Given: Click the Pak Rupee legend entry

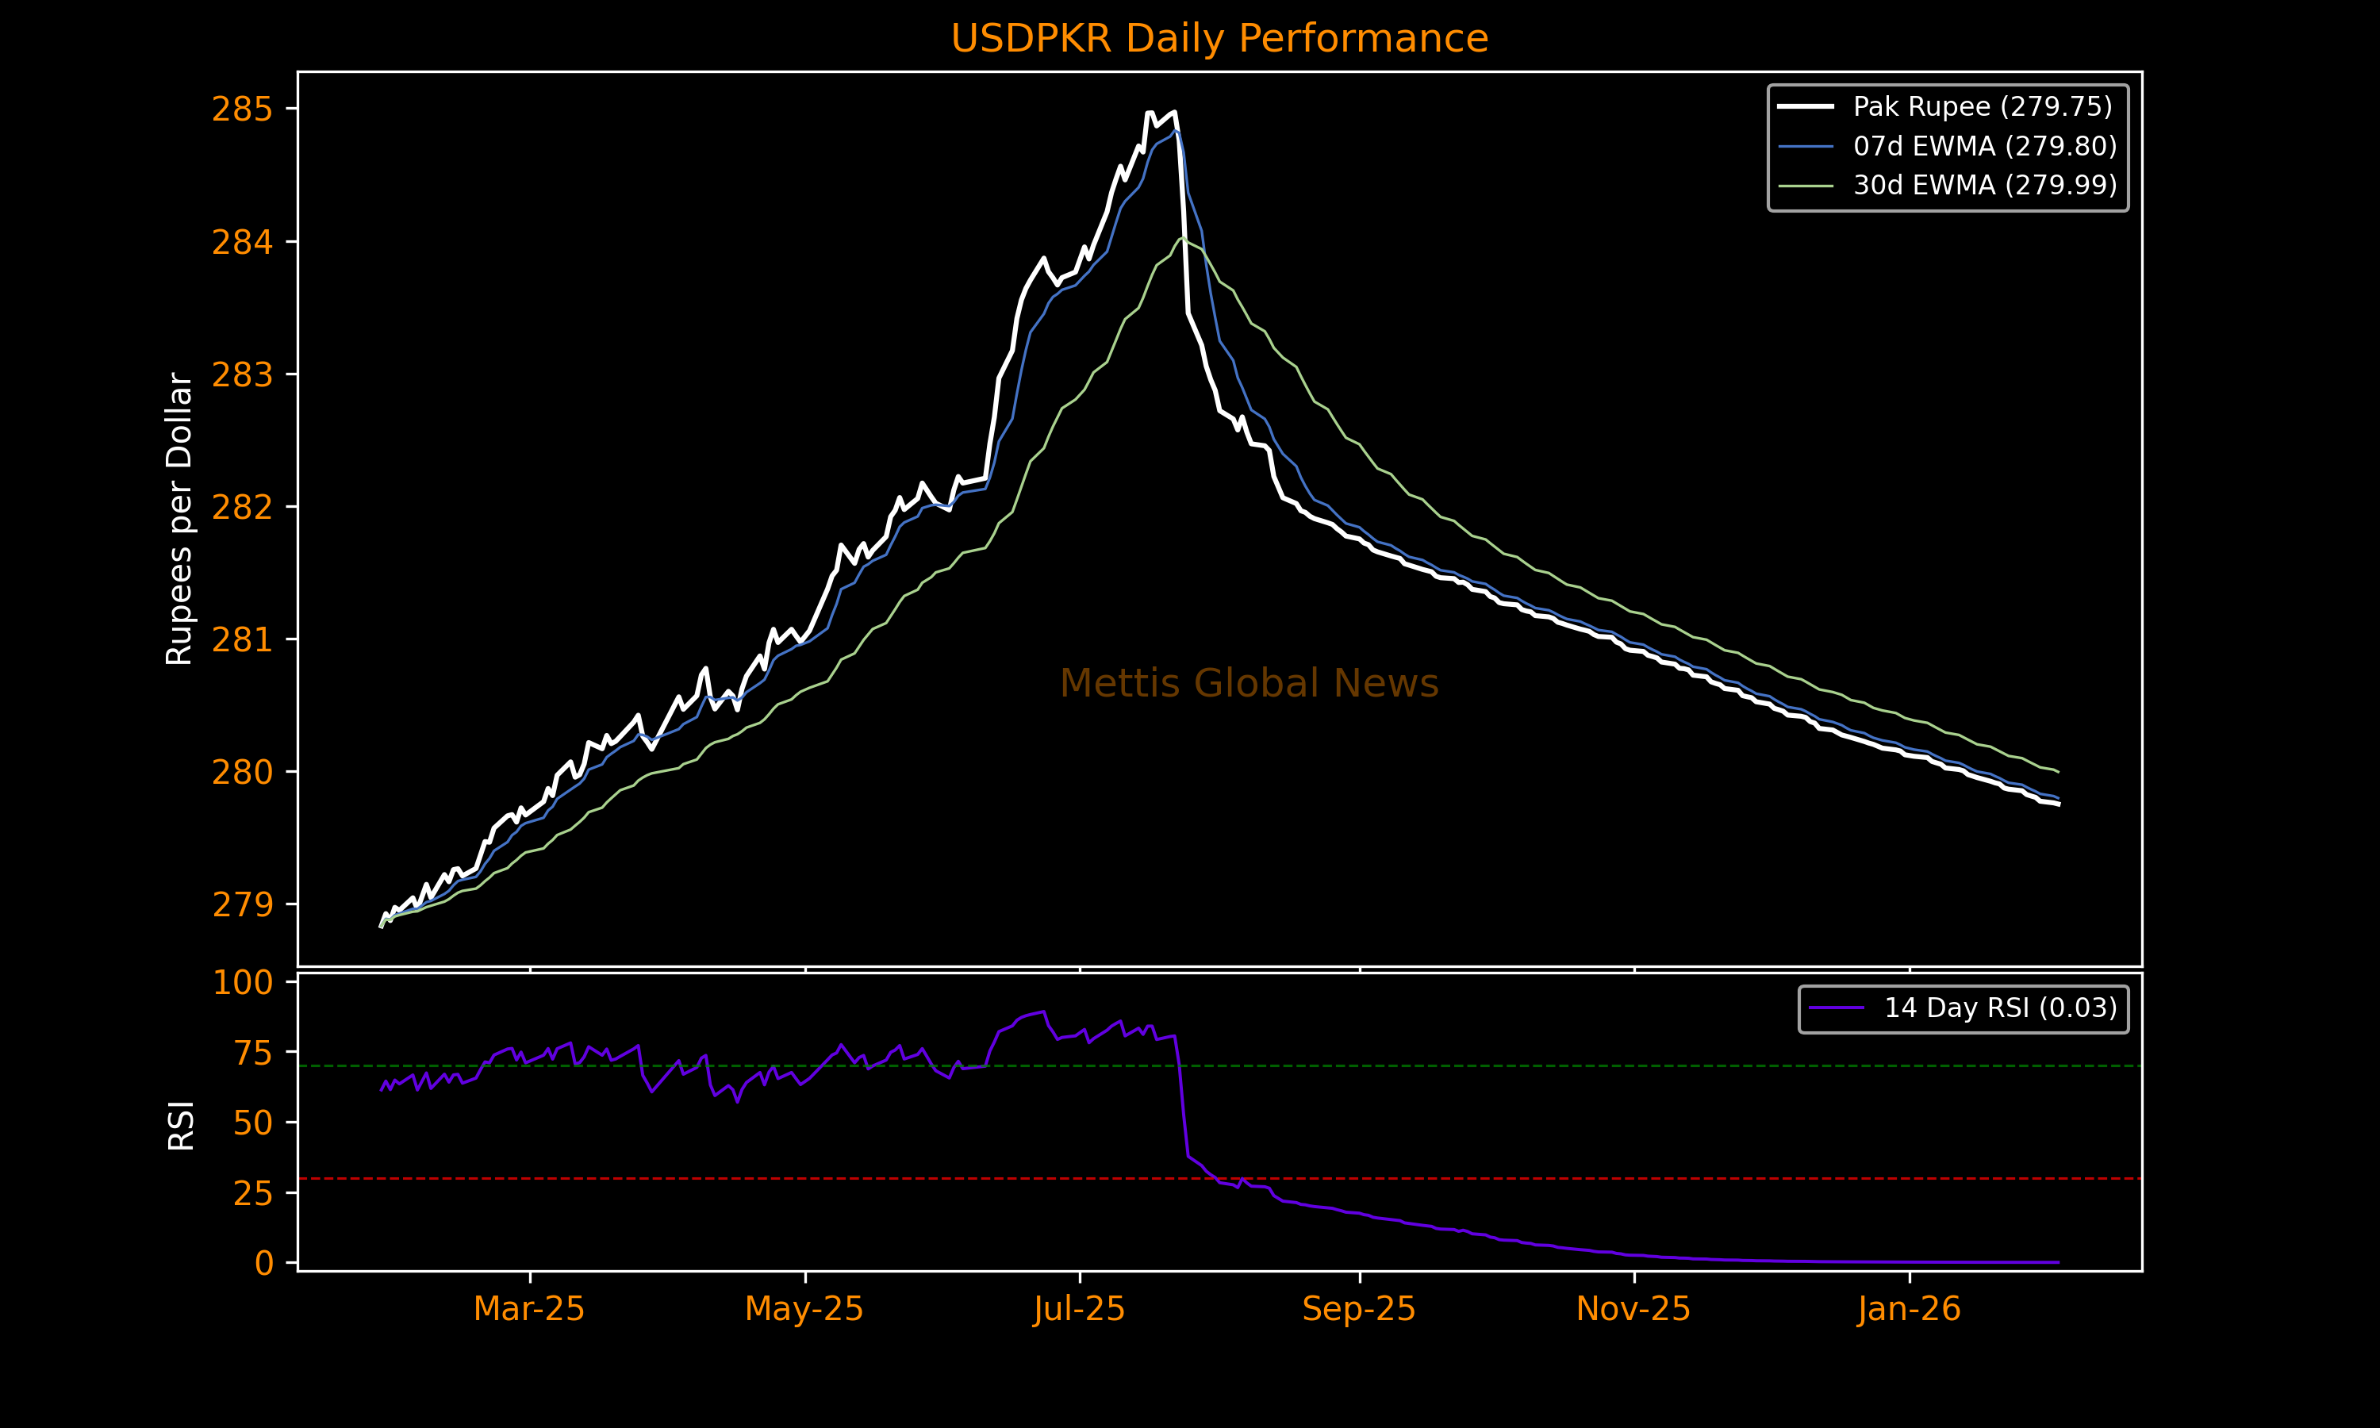Looking at the screenshot, I should click(1982, 106).
